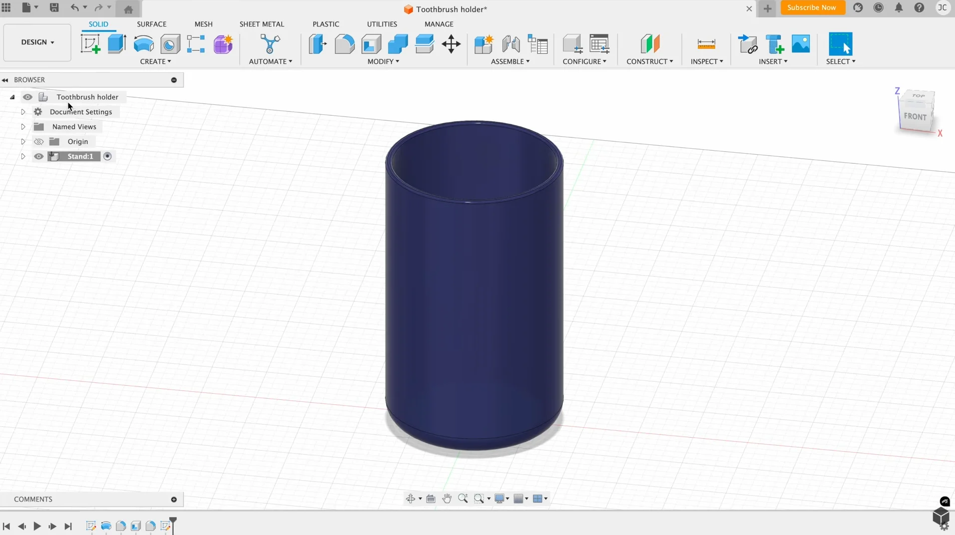This screenshot has height=535, width=955.
Task: Click the Measure tool under Inspect
Action: pos(706,44)
